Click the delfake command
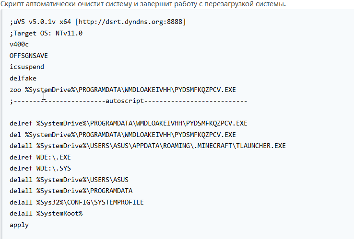354x239 pixels. pyautogui.click(x=23, y=78)
